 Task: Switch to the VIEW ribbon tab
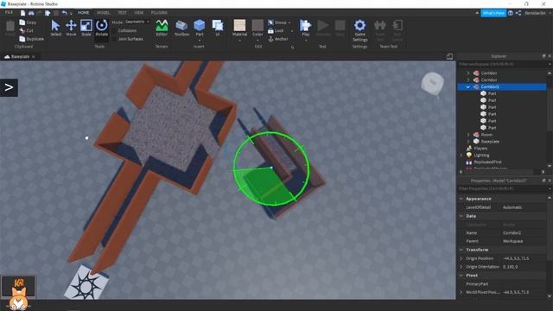click(x=138, y=13)
